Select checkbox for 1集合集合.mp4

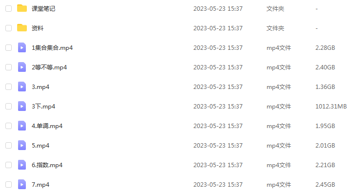[8, 47]
